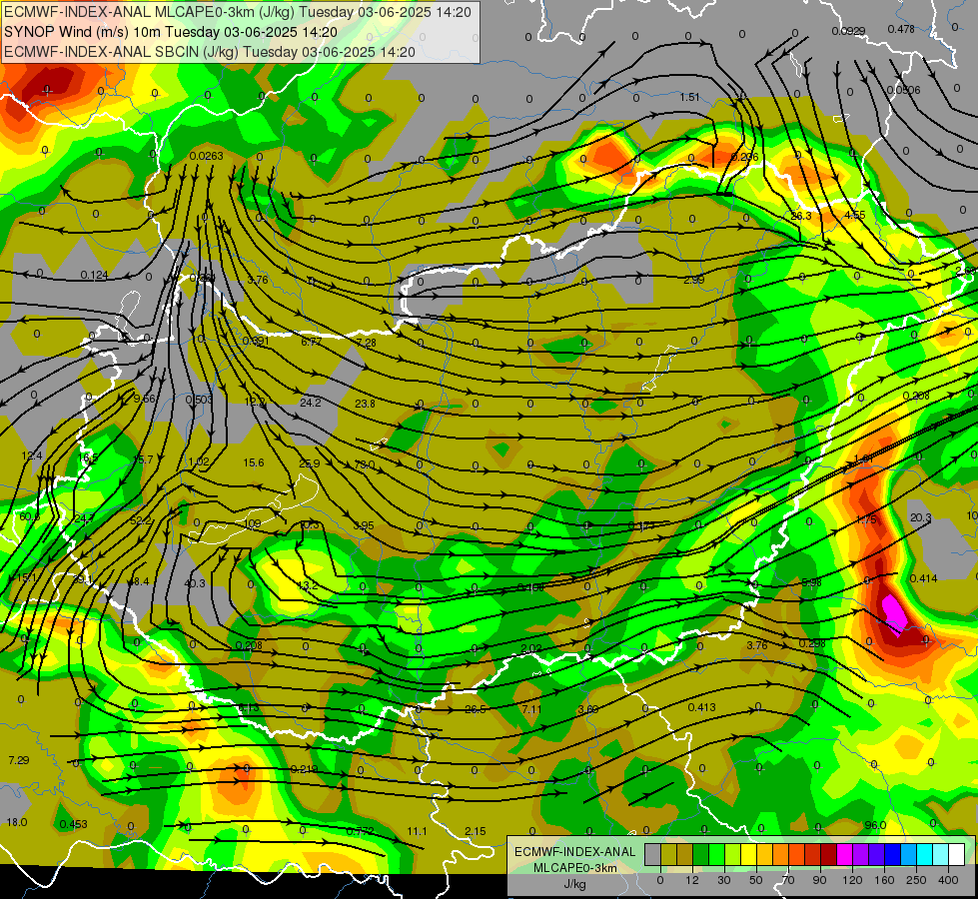Click the map value 96.0
This screenshot has width=978, height=899.
(875, 825)
